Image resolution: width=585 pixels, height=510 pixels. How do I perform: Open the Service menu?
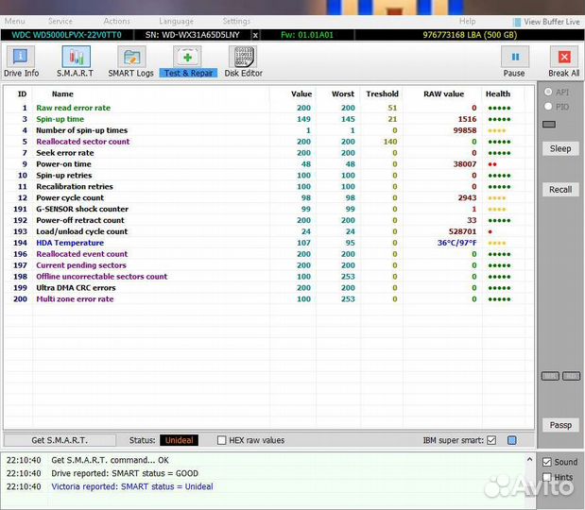pos(60,21)
